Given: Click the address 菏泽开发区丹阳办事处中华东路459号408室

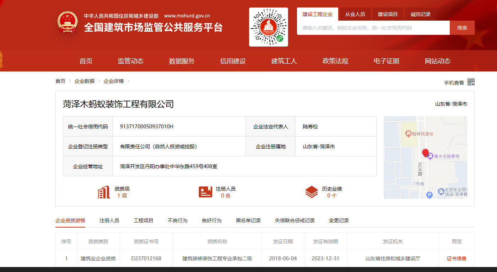Looking at the screenshot, I should coord(169,166).
